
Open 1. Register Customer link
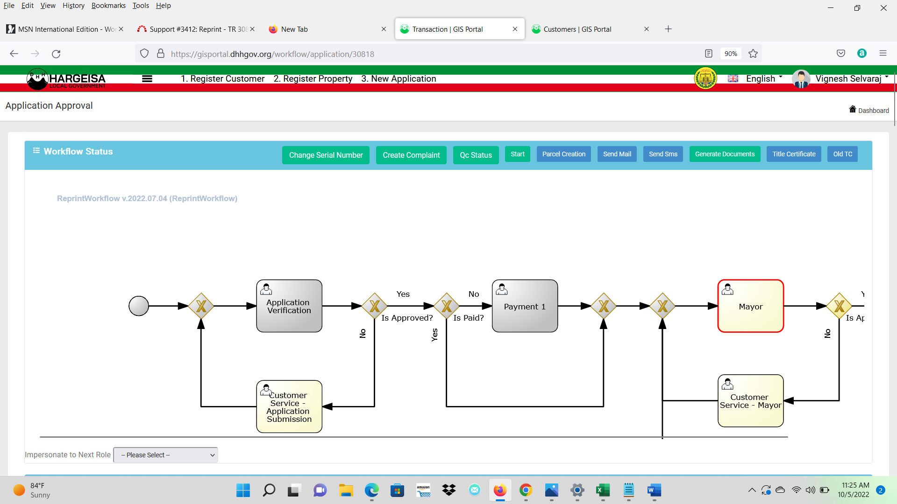coord(223,79)
